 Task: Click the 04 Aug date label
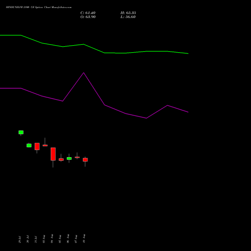coord(52,239)
